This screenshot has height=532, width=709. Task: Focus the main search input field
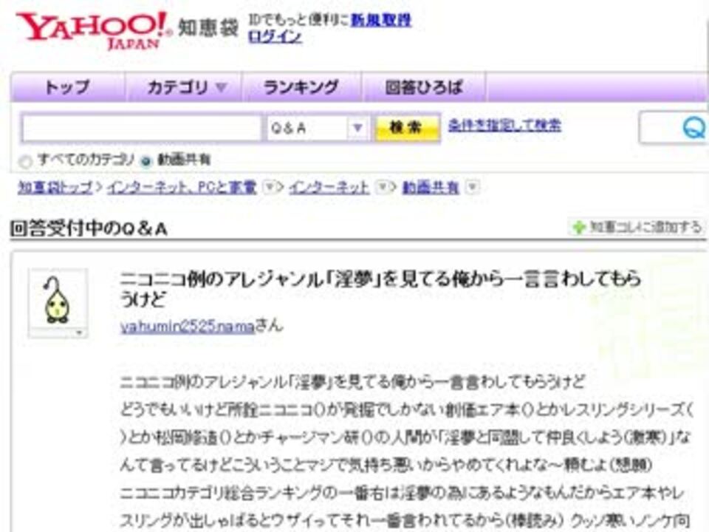[x=142, y=129]
